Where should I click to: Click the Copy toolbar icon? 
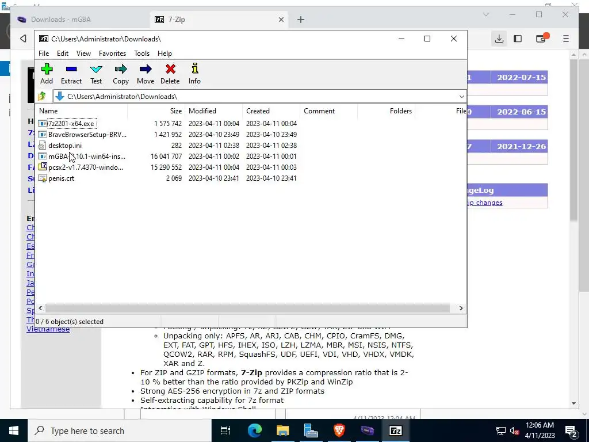pos(121,69)
